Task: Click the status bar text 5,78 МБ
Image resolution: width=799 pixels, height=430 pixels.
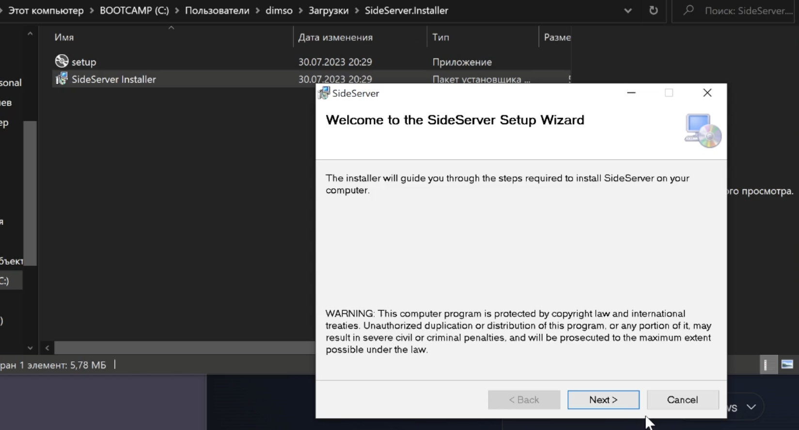Action: (88, 365)
